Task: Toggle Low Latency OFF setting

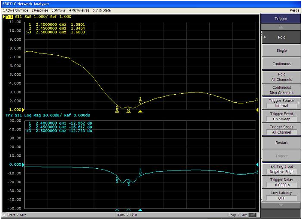Action: coord(281,195)
